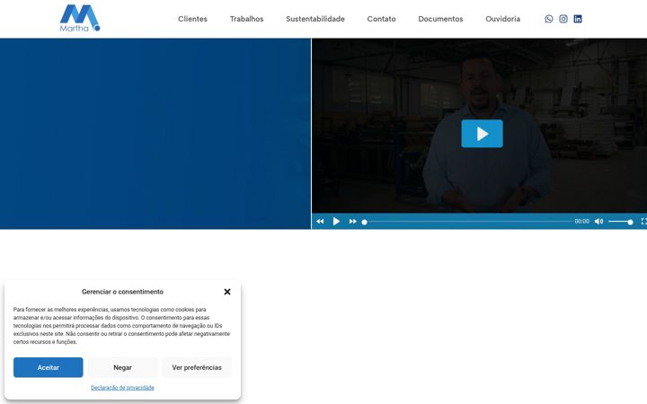Accept cookies with the Aceitar button
Image resolution: width=647 pixels, height=404 pixels.
click(x=49, y=367)
